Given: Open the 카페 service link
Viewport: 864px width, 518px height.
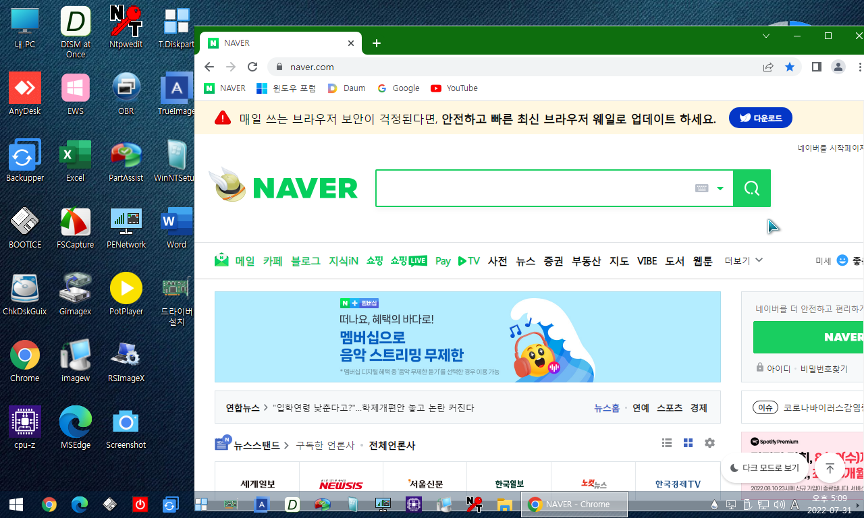Looking at the screenshot, I should tap(273, 260).
